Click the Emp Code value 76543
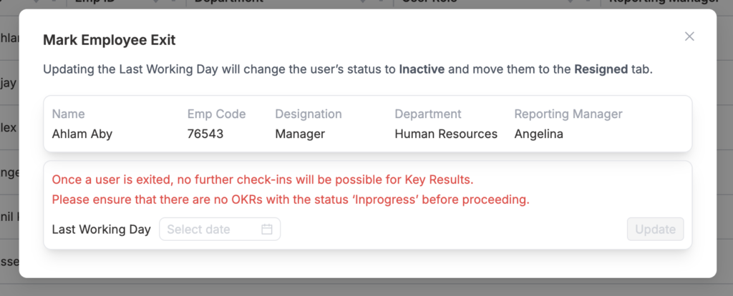This screenshot has height=296, width=733. [x=205, y=134]
